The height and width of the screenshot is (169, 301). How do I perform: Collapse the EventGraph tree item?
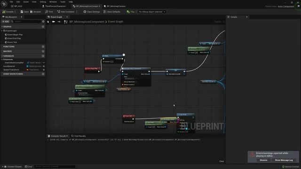2,31
